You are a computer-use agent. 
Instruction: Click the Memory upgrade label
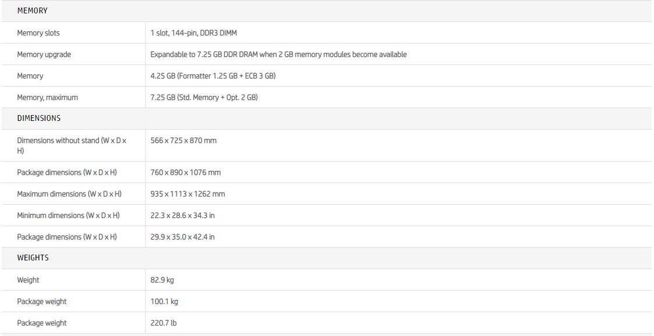pyautogui.click(x=44, y=55)
